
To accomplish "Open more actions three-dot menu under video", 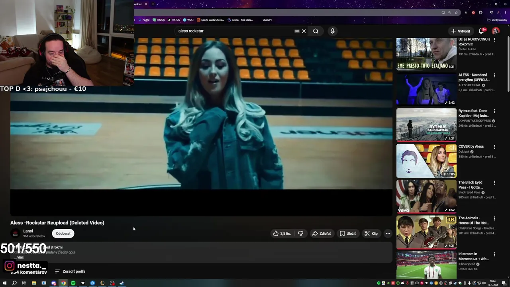I will click(388, 234).
